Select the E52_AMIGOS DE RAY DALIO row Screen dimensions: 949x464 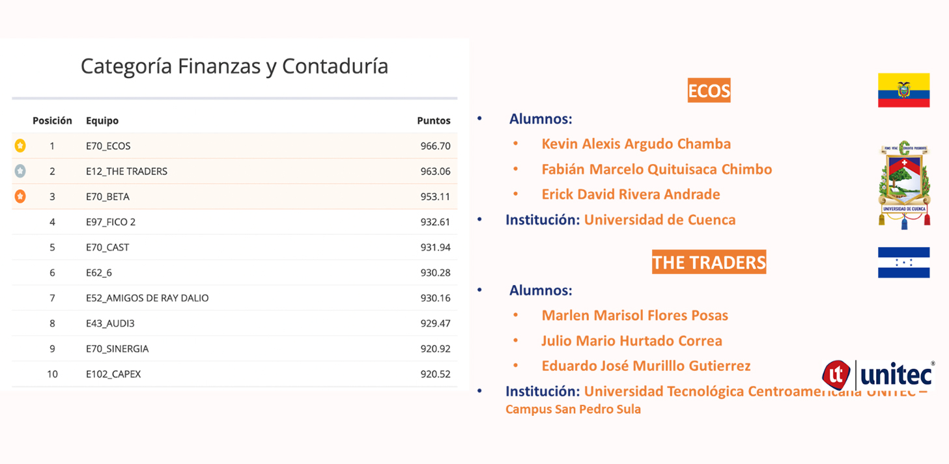pyautogui.click(x=234, y=298)
